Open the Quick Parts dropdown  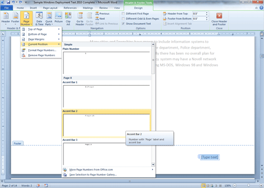(49, 19)
